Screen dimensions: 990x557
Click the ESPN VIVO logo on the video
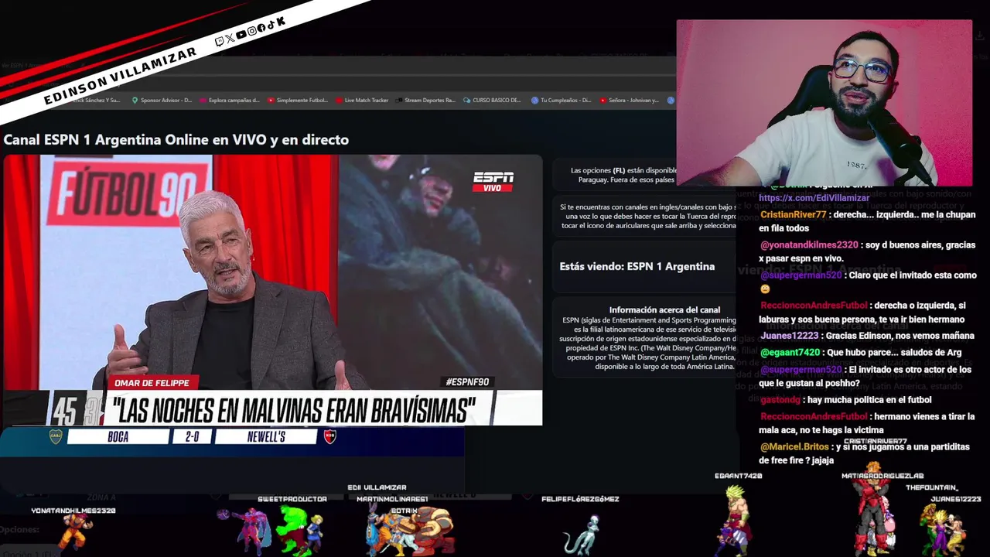(x=493, y=182)
